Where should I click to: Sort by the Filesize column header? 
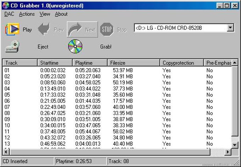pos(134,63)
